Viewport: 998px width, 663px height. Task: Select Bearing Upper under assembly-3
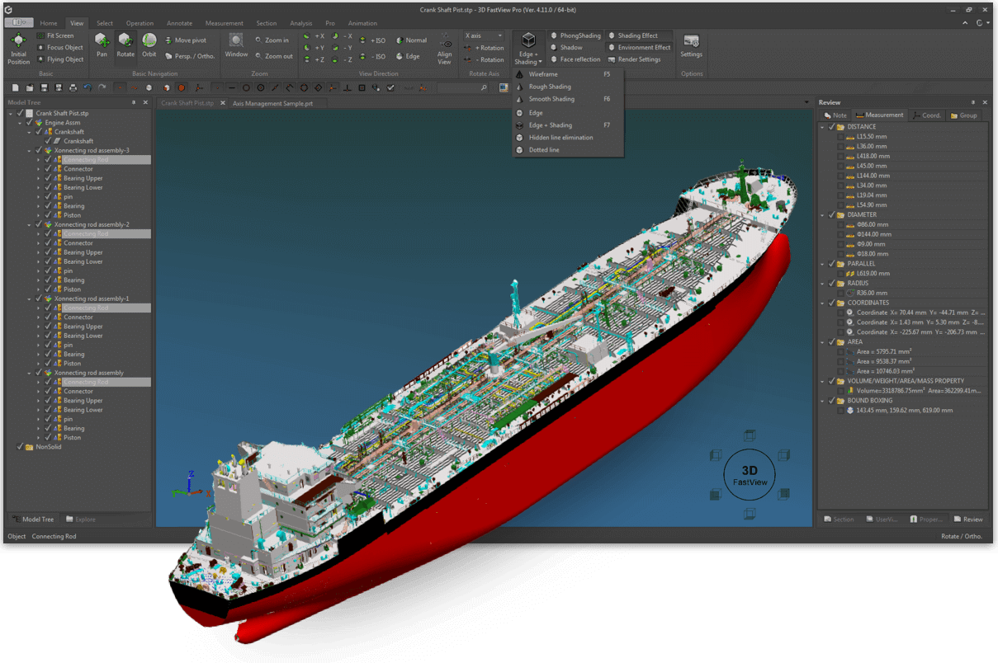(83, 178)
